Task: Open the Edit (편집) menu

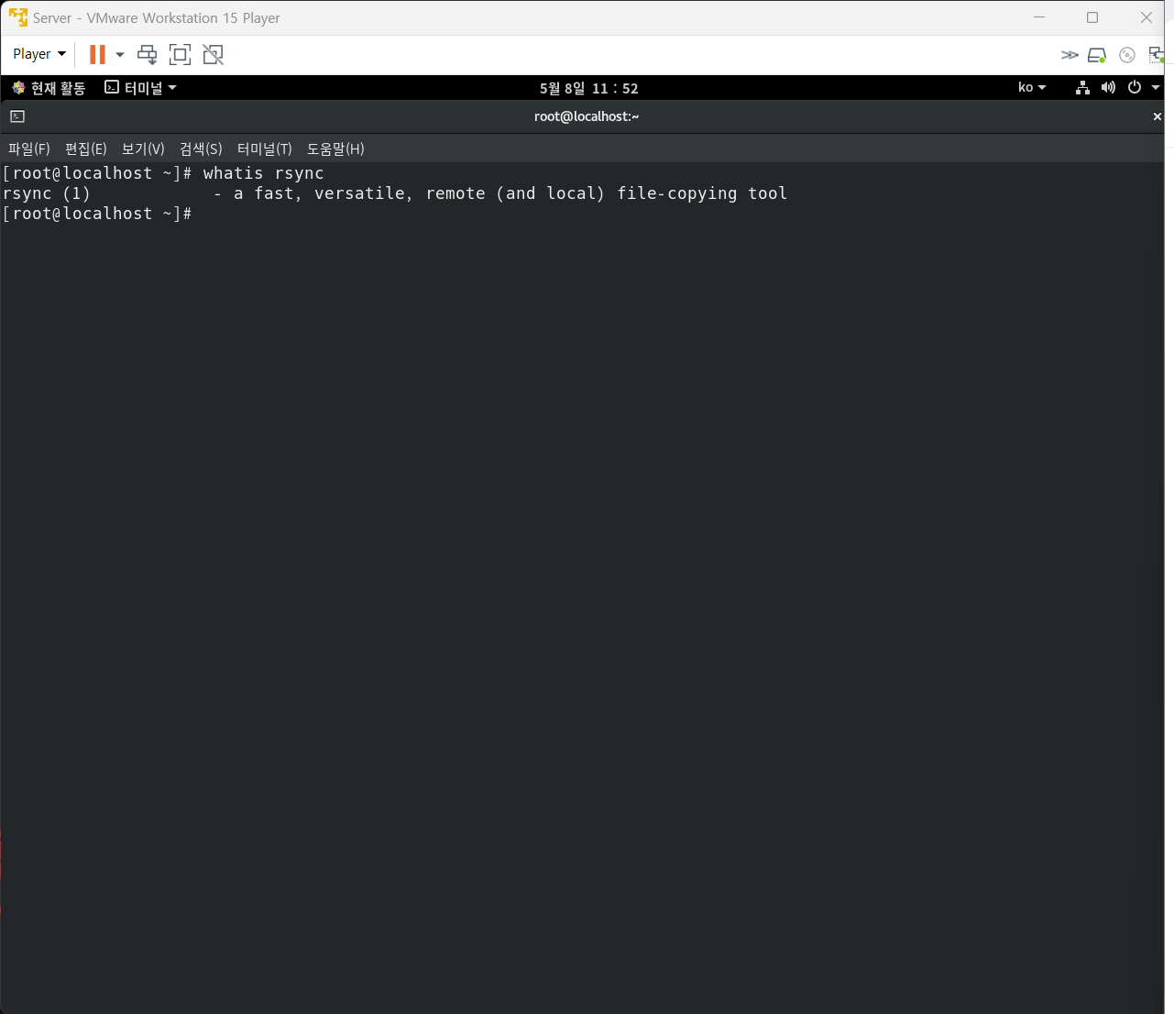Action: pyautogui.click(x=86, y=149)
